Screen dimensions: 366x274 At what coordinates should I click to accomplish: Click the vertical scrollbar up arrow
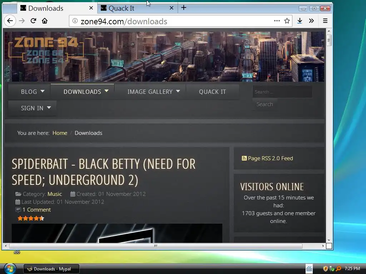coord(329,31)
